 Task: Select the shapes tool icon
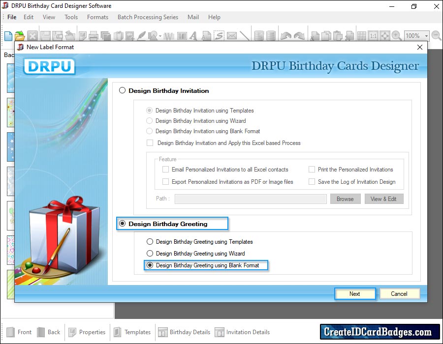(153, 36)
